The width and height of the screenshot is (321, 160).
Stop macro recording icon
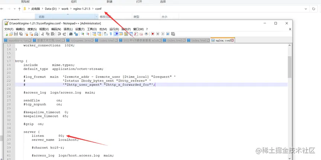pyautogui.click(x=158, y=34)
